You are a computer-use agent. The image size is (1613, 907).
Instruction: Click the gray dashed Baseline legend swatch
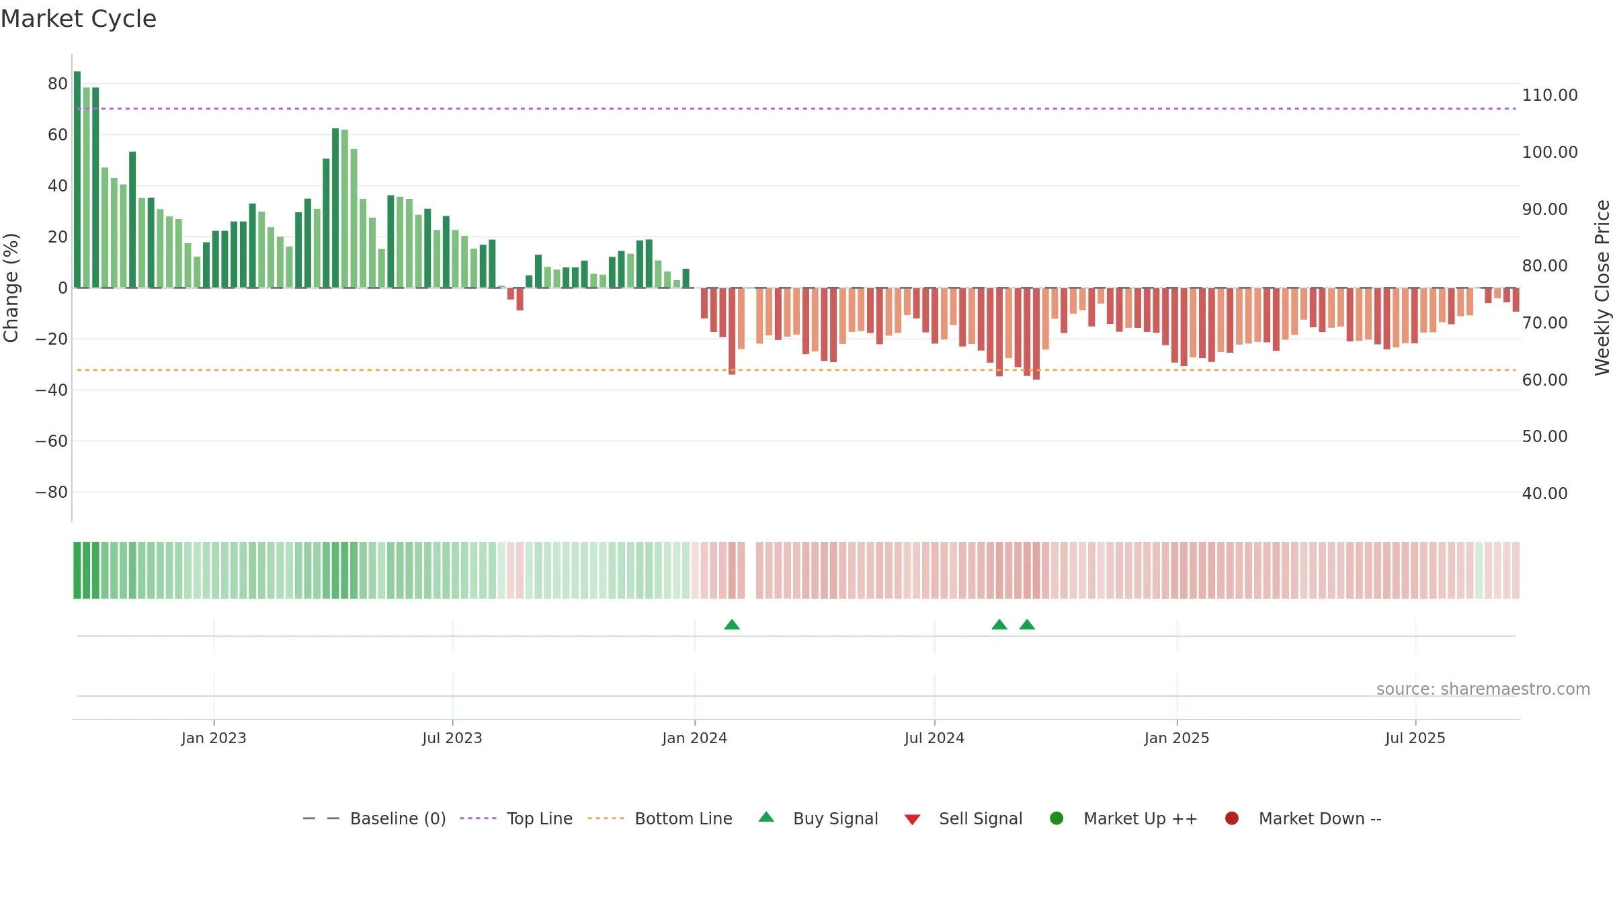[321, 818]
